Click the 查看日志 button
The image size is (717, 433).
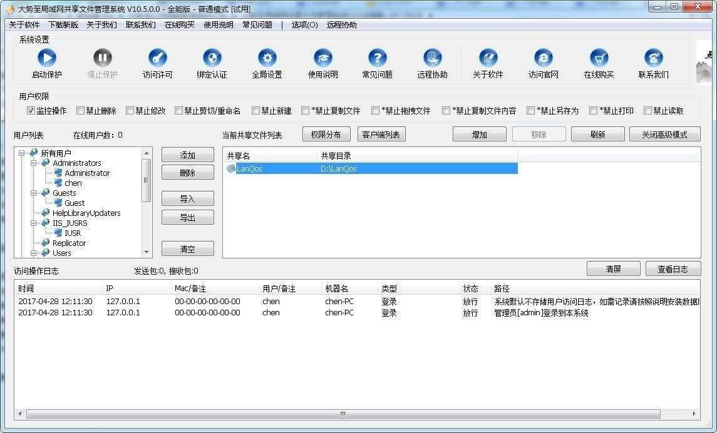point(673,268)
